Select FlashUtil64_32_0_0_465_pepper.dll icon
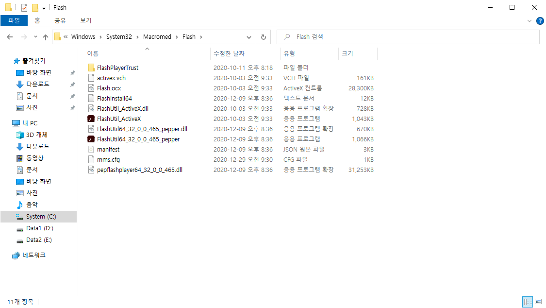This screenshot has height=308, width=546. tap(91, 129)
